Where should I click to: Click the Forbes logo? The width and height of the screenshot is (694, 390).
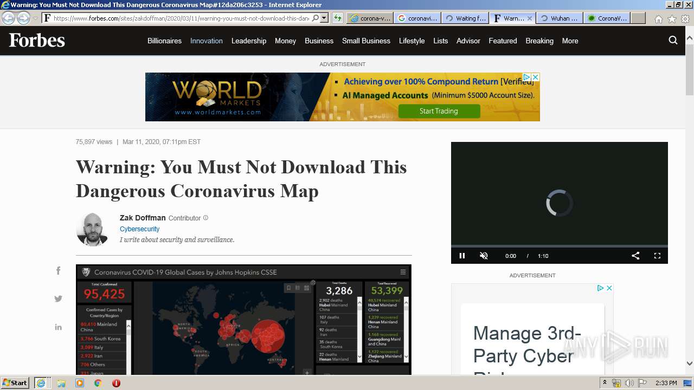click(x=37, y=41)
